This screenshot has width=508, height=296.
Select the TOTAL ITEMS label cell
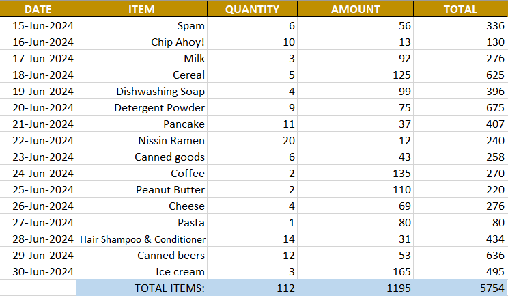141,288
